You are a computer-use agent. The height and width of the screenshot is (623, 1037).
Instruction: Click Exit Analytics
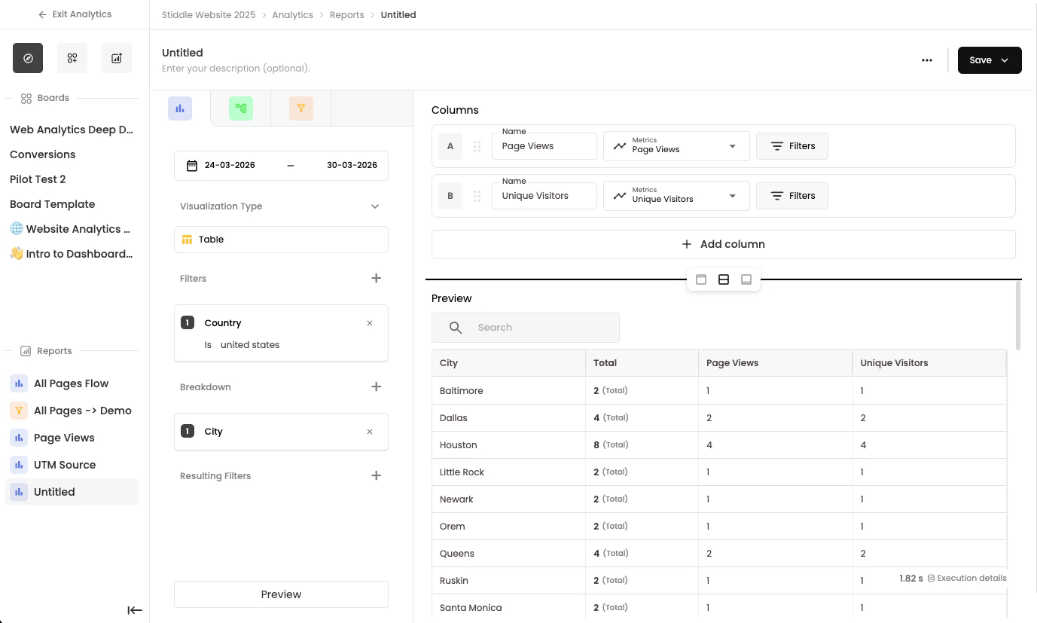tap(75, 14)
